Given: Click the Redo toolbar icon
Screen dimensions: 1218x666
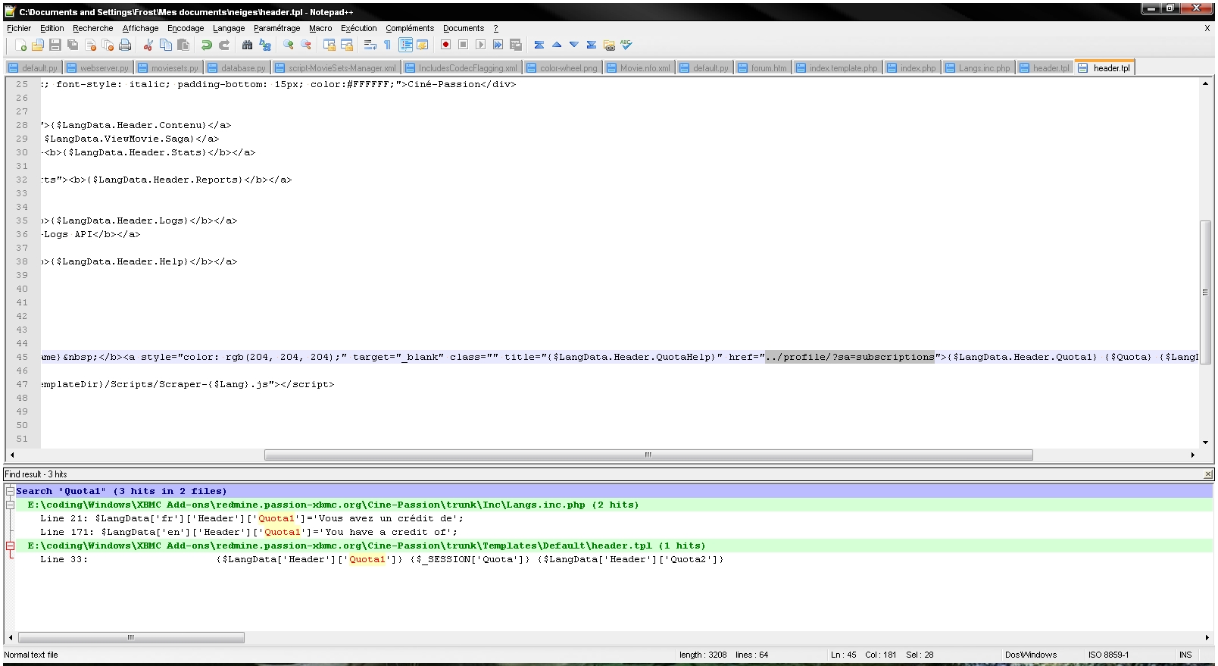Looking at the screenshot, I should click(224, 45).
